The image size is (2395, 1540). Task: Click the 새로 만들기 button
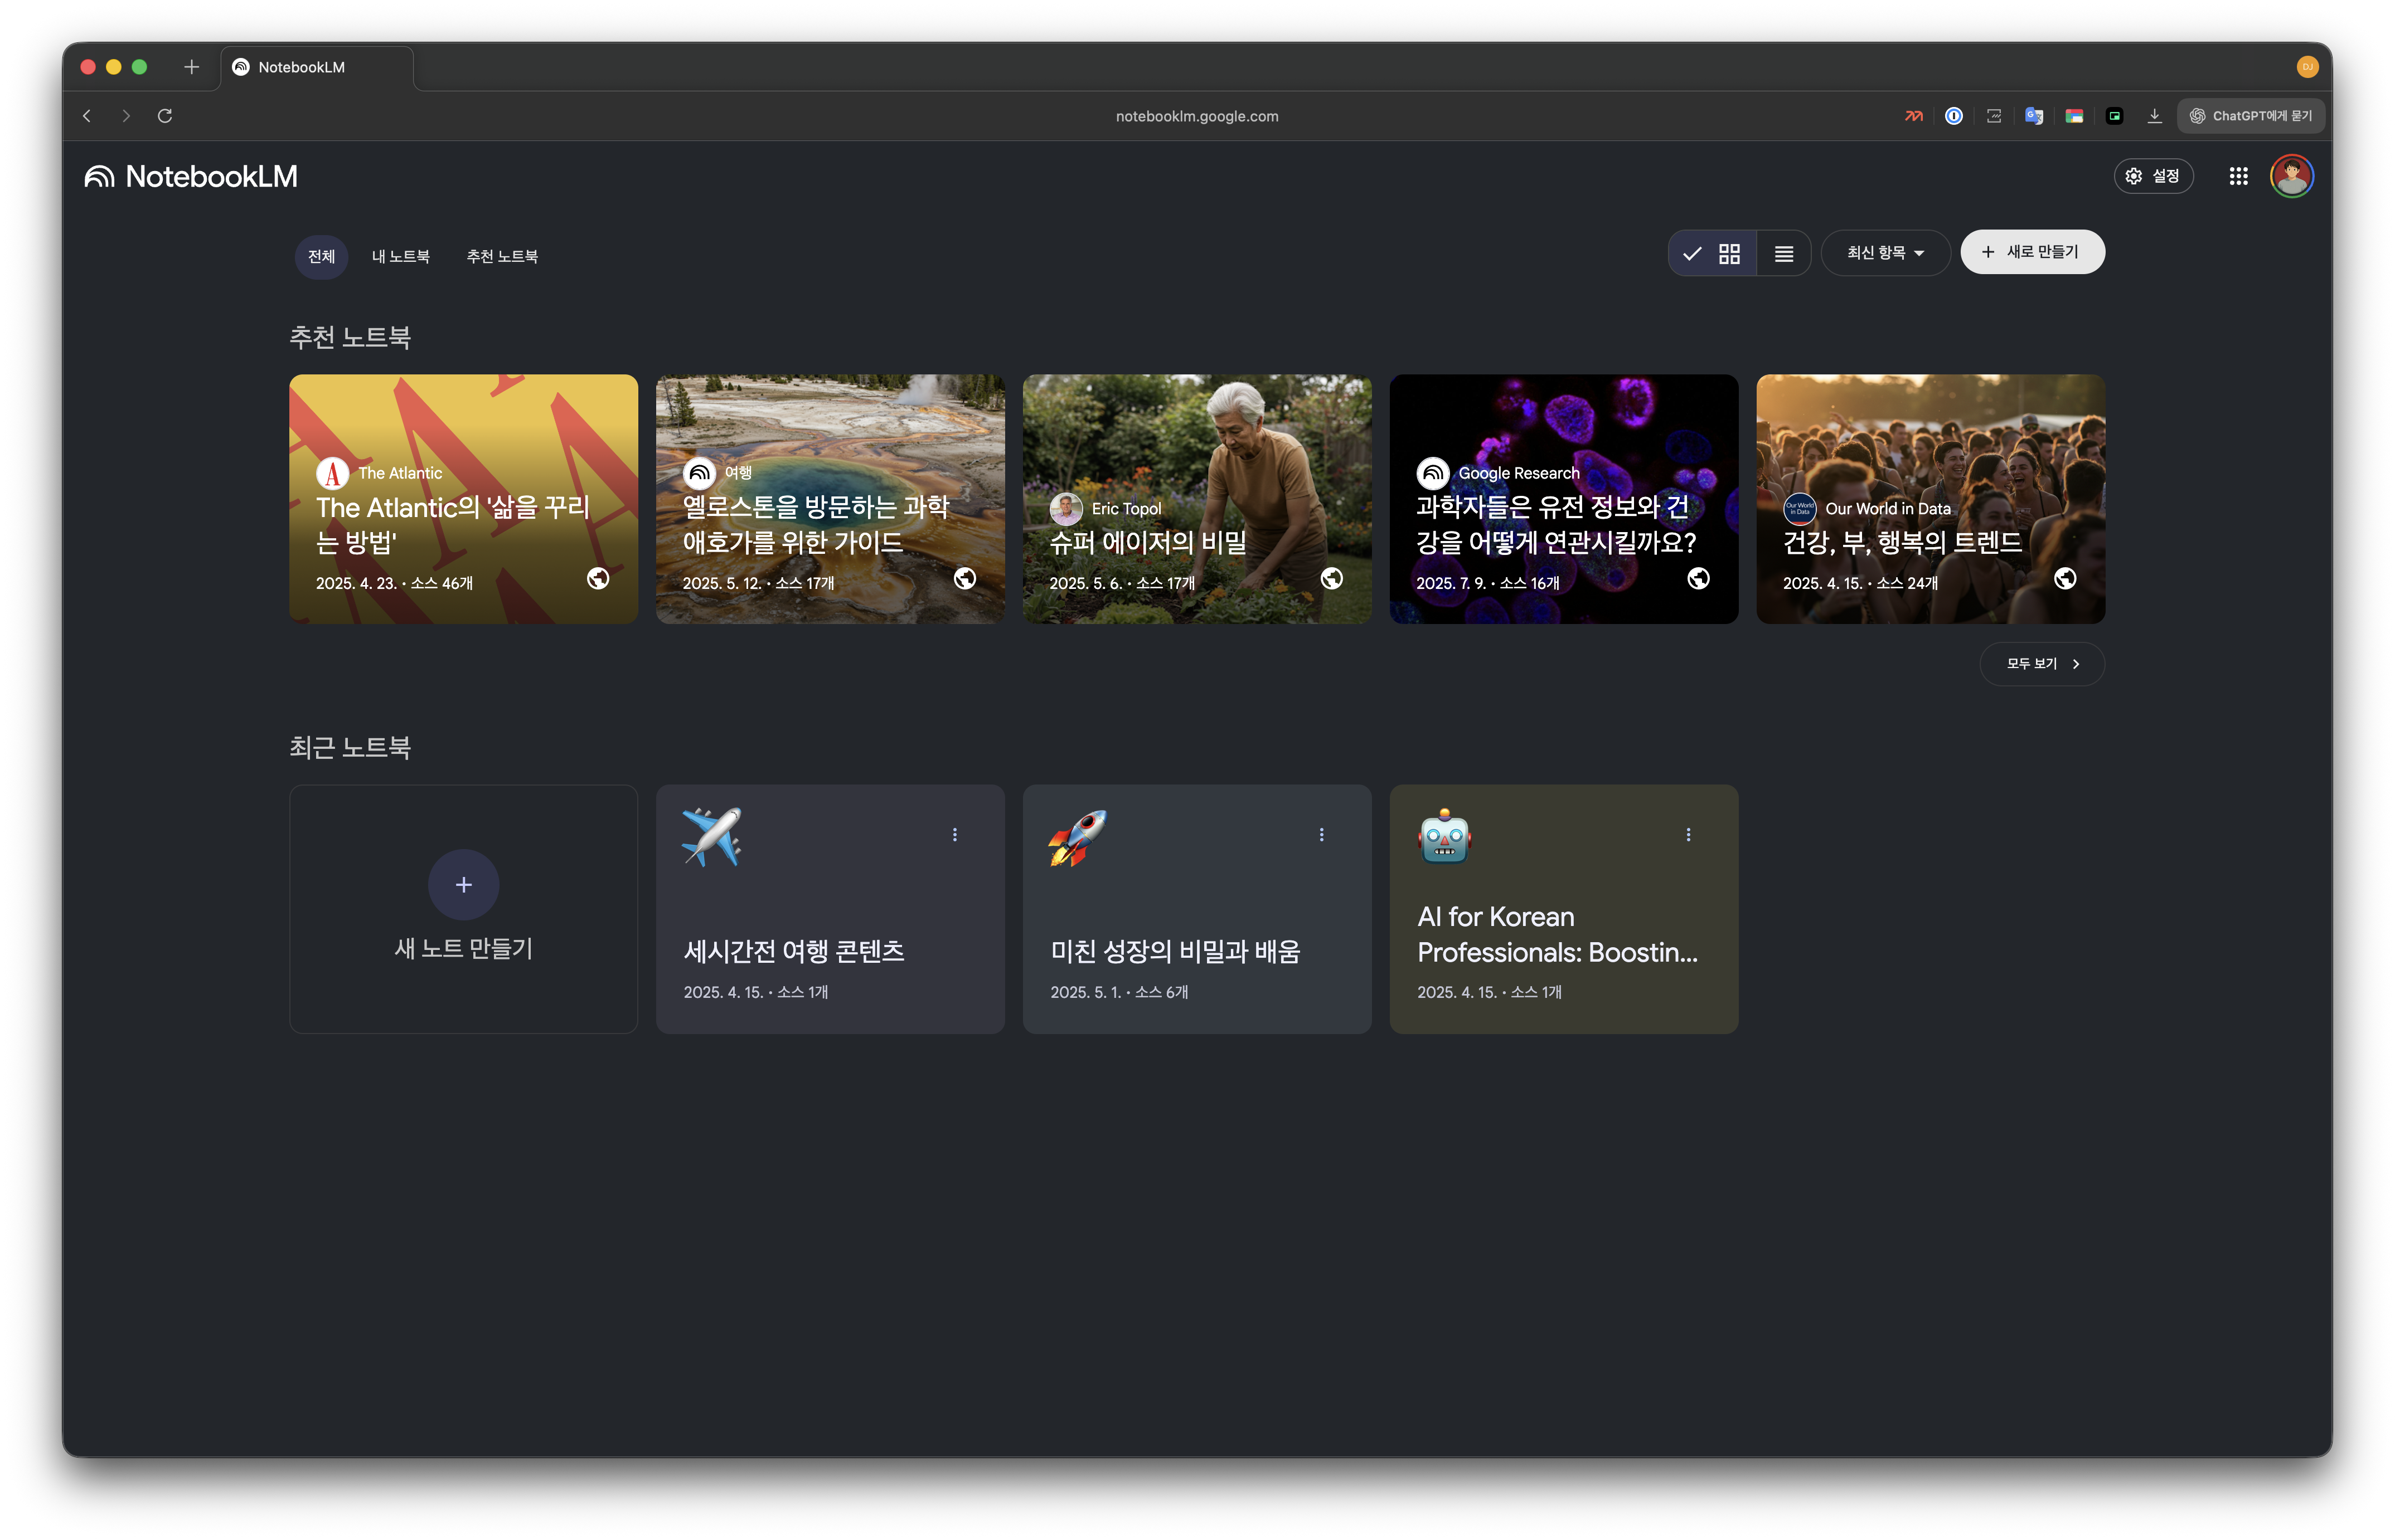[2032, 252]
